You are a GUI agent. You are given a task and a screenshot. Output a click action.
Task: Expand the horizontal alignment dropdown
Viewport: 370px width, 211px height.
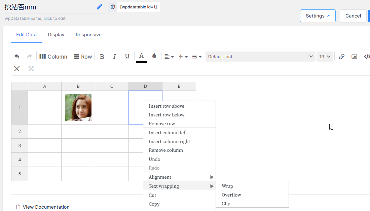169,57
